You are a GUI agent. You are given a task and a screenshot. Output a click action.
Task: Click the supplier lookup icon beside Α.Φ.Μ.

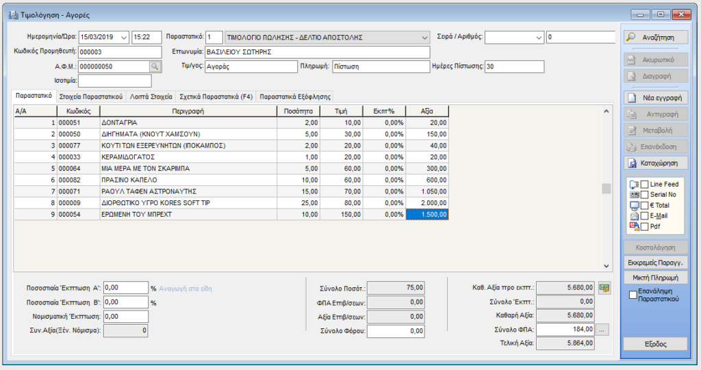tap(155, 66)
